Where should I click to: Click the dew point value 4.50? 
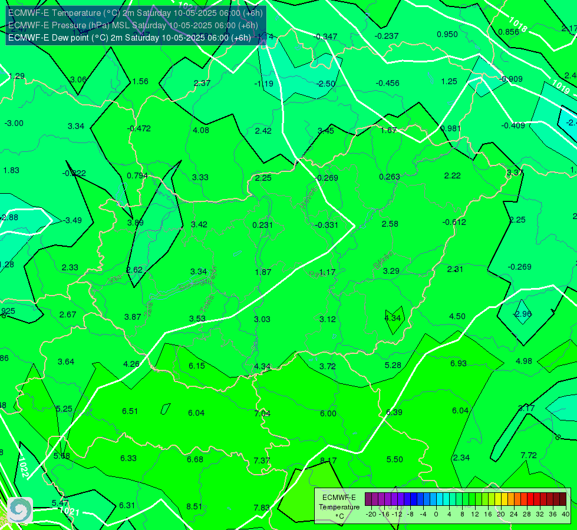457,316
